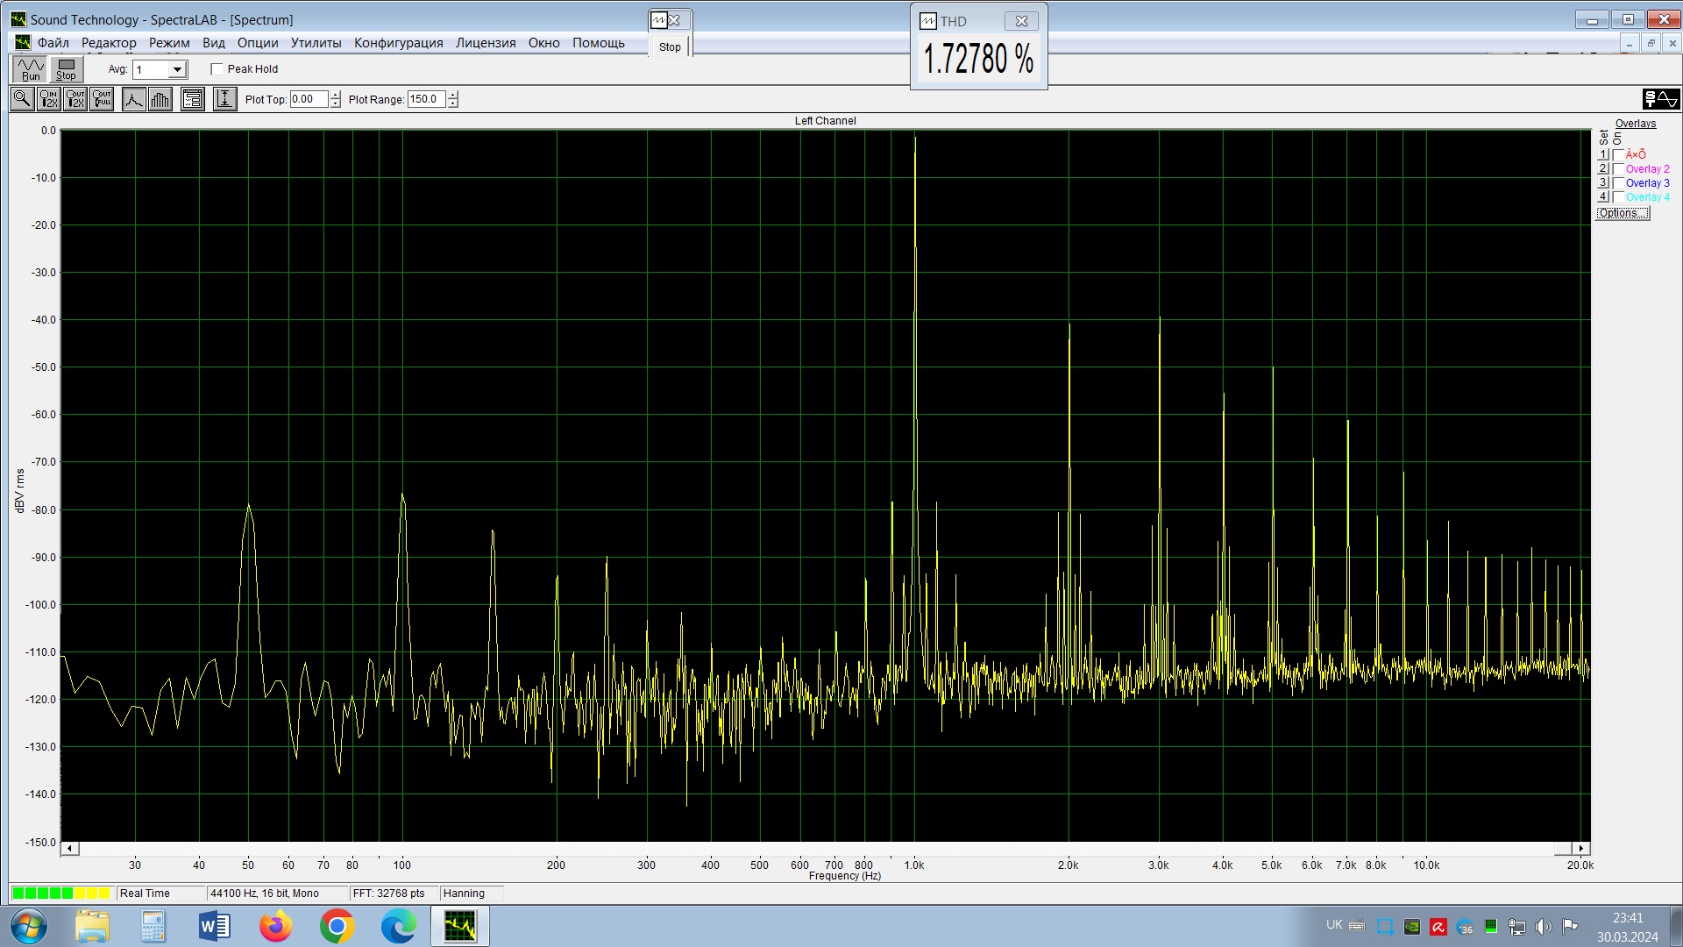
Task: Open Firefox from the taskbar
Action: 275,926
